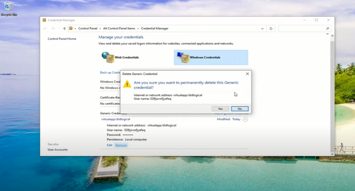Open All Control Panel Items breadcrumb

point(119,28)
